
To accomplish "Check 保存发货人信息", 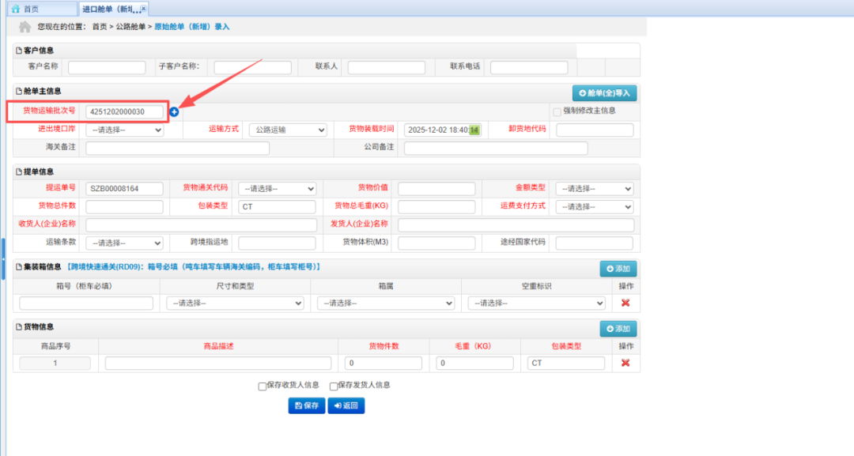I will [x=334, y=386].
